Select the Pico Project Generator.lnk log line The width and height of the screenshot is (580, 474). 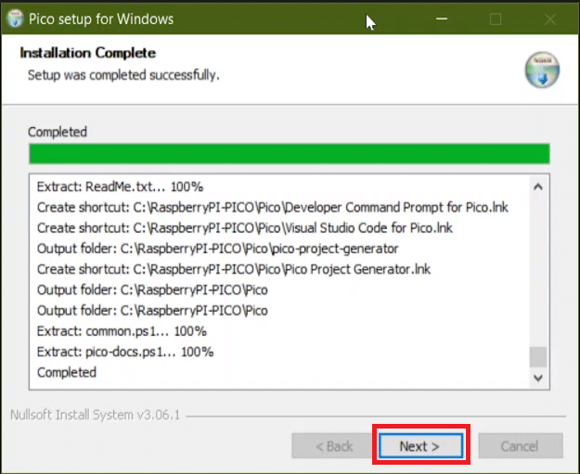pos(234,269)
